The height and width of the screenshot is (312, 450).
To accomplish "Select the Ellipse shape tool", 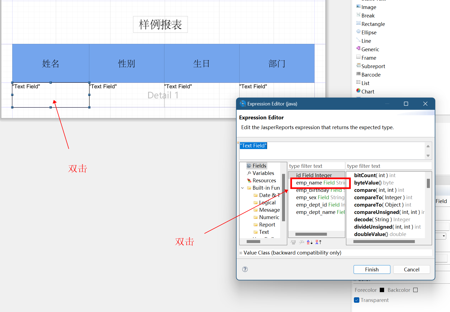I will (369, 32).
